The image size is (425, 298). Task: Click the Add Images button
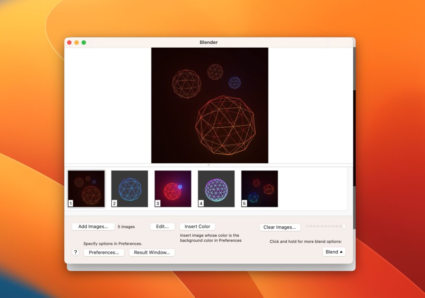click(x=93, y=226)
